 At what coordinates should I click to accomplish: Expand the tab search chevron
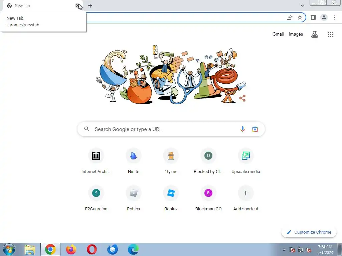(302, 6)
